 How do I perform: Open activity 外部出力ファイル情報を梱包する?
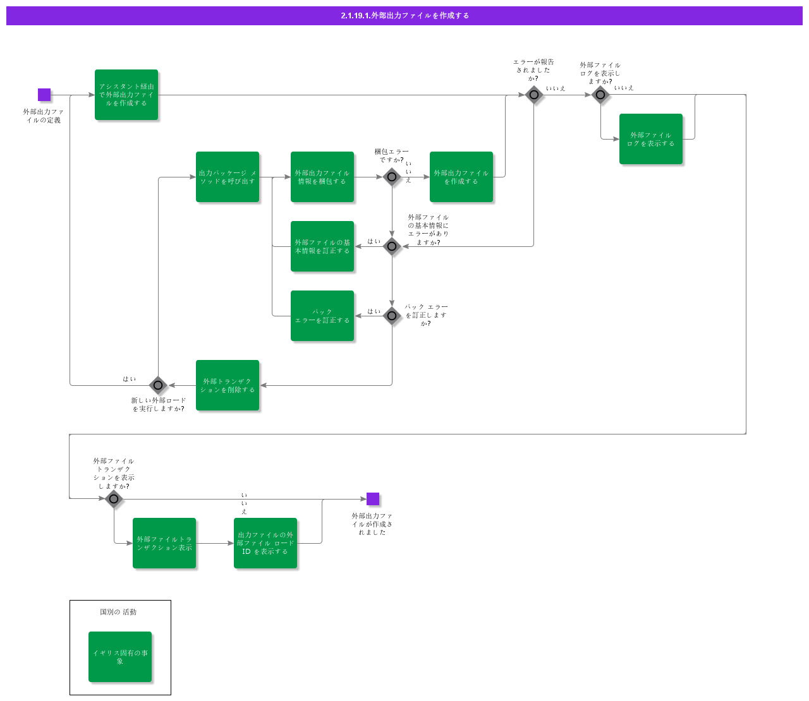pos(322,177)
